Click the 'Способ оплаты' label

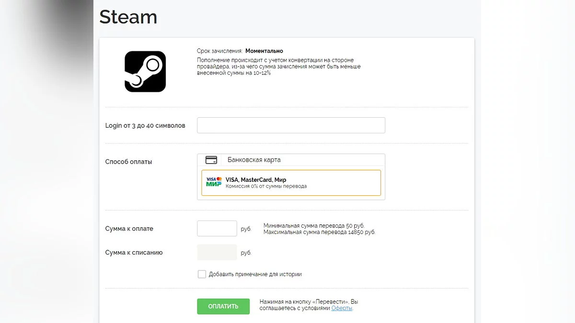tap(128, 162)
